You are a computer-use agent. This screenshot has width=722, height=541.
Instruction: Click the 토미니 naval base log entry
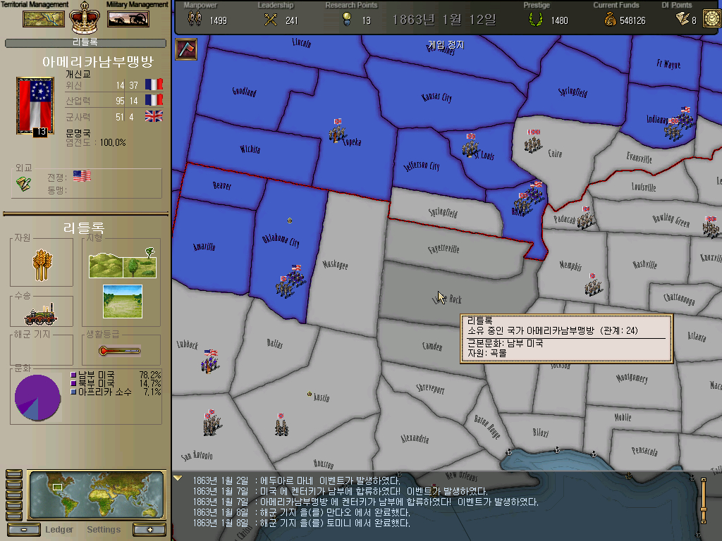[301, 523]
